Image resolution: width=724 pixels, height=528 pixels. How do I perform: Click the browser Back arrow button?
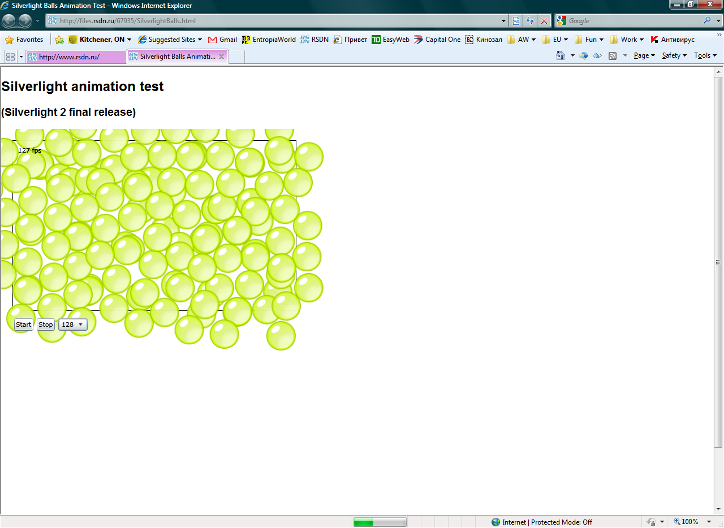pyautogui.click(x=9, y=21)
